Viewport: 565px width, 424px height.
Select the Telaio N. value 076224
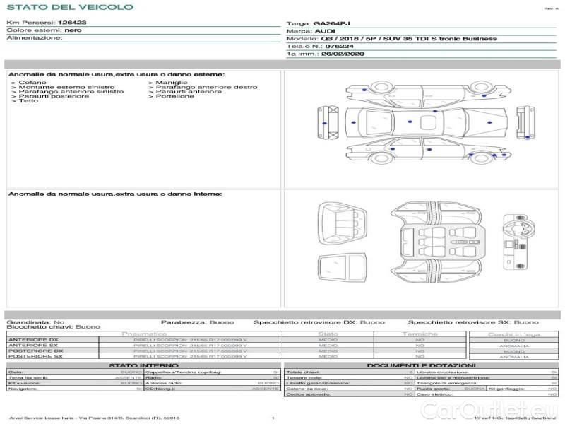339,47
